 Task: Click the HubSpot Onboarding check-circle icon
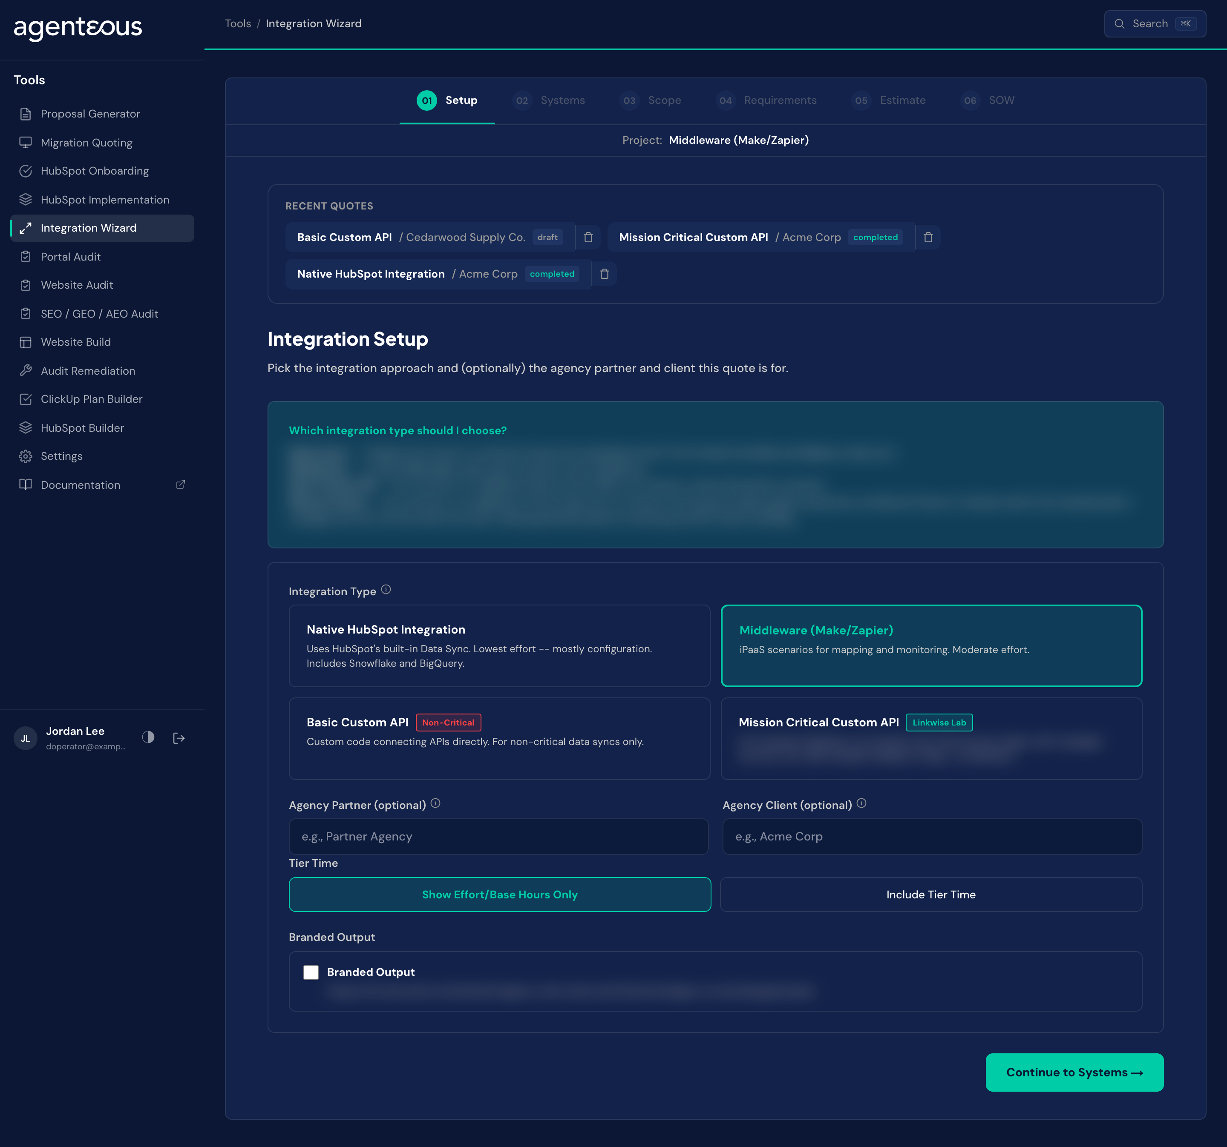25,171
